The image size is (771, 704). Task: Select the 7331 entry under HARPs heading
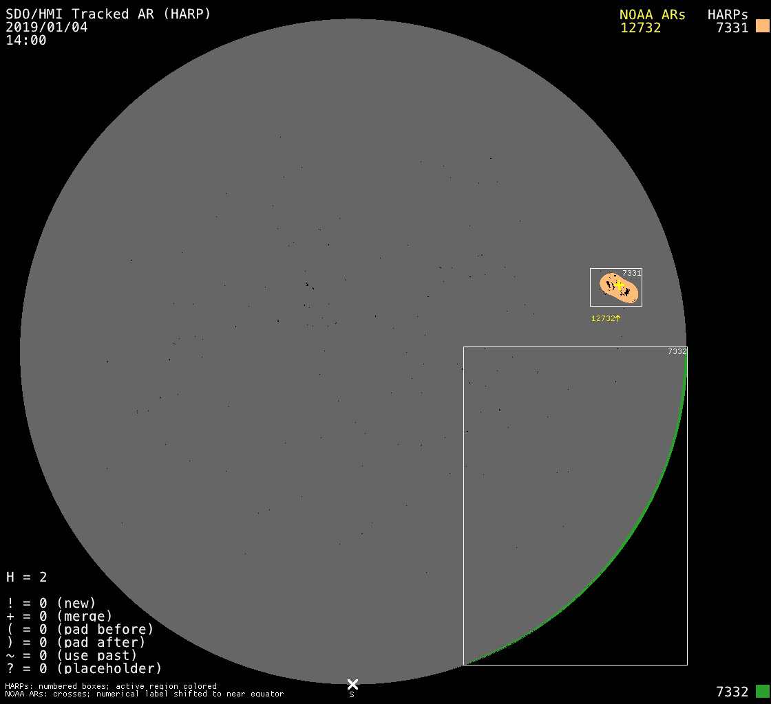point(732,27)
